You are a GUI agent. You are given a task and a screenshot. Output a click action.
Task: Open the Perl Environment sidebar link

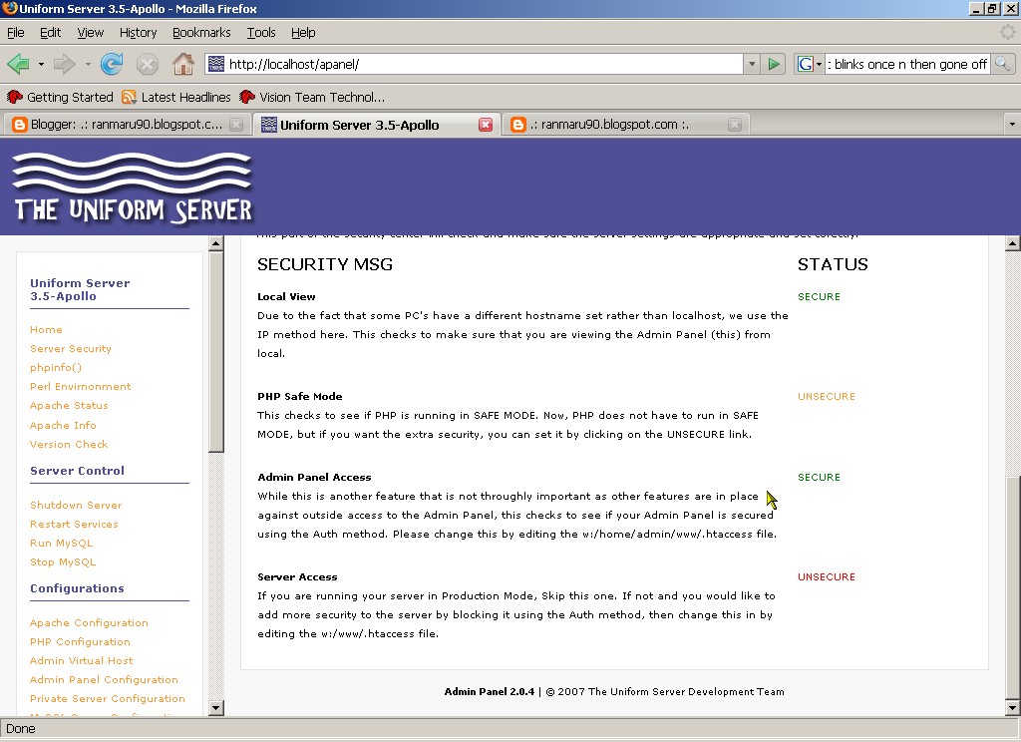tap(80, 386)
